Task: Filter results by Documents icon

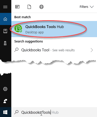Action: pos(29,7)
